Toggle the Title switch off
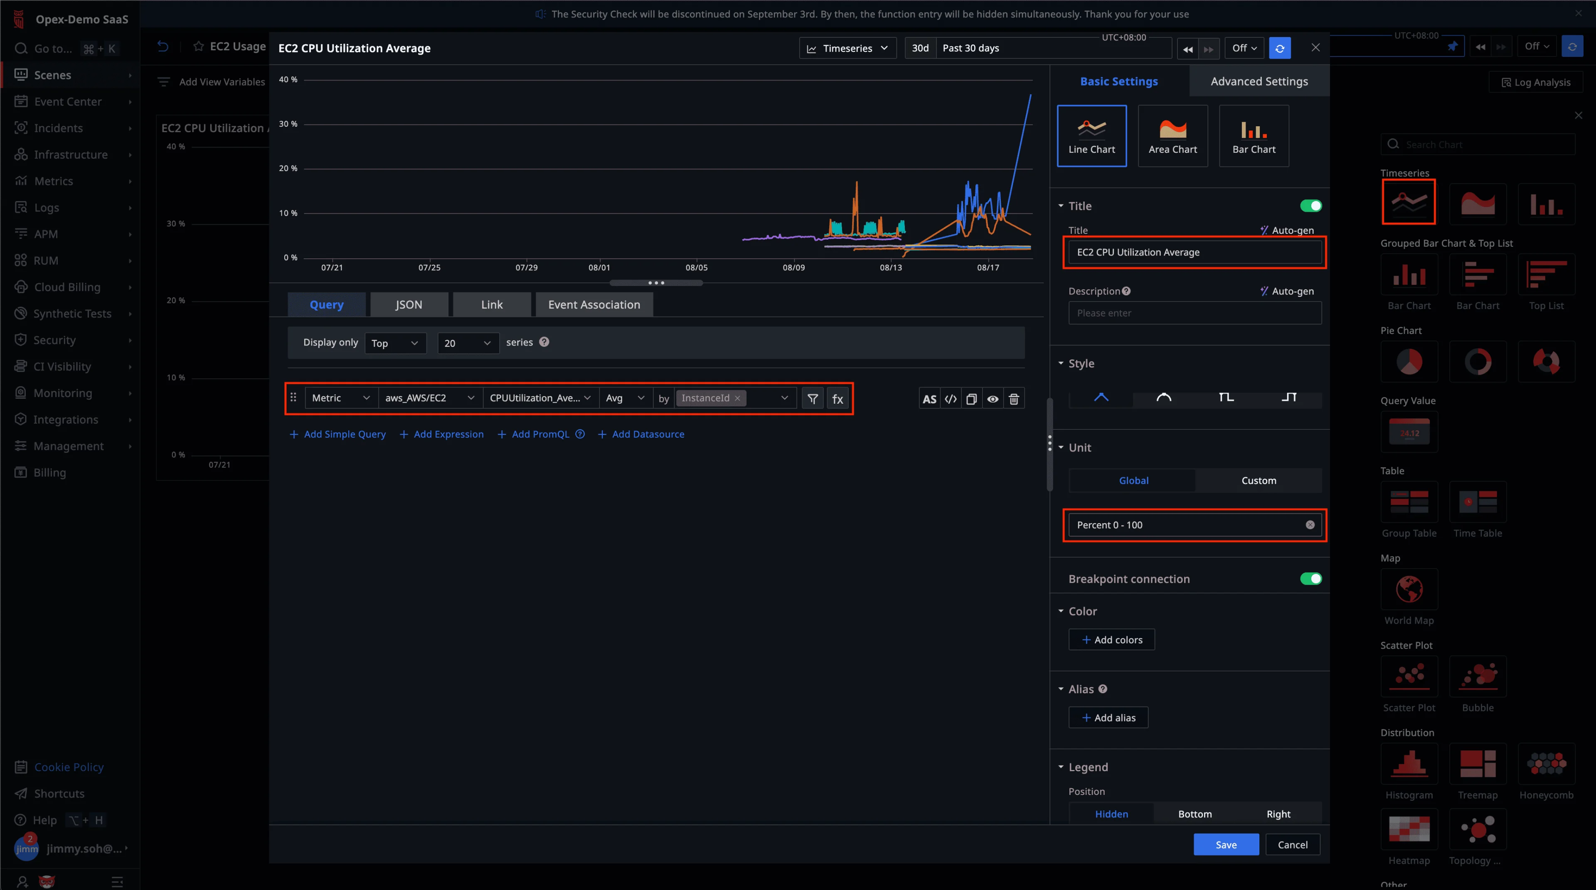 pos(1310,206)
